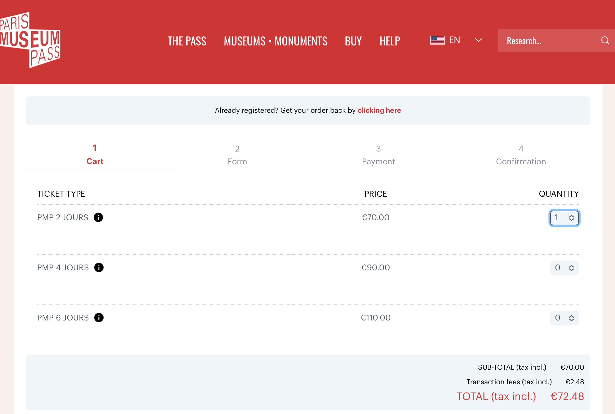Click the US flag language icon

tap(437, 40)
